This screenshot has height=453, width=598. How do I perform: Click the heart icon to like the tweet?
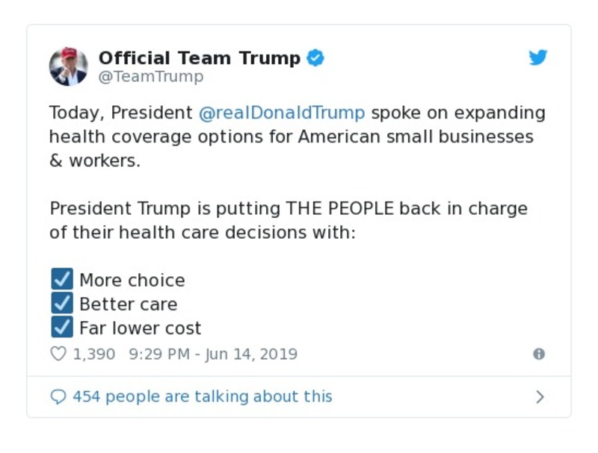(58, 354)
